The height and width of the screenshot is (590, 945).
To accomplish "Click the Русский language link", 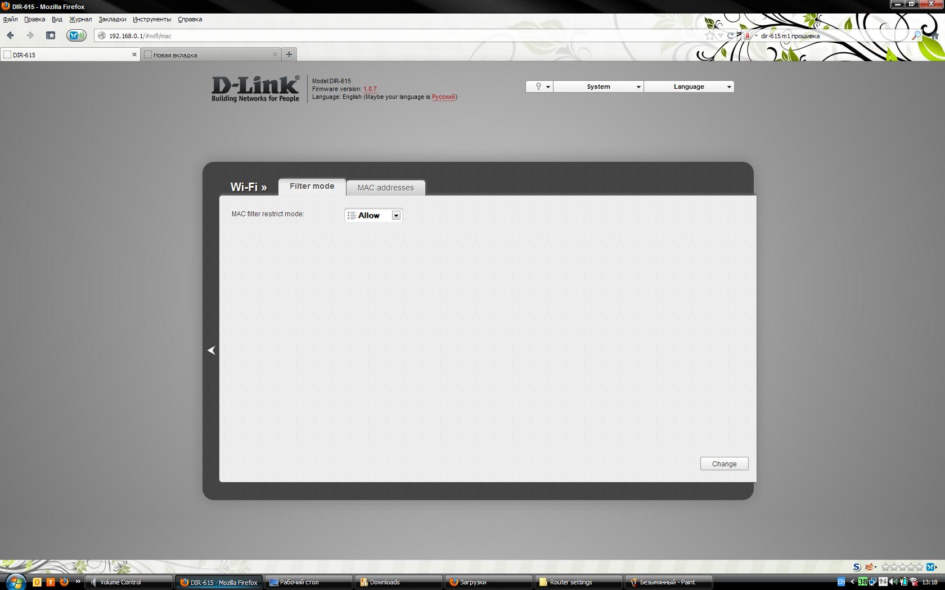I will 443,97.
